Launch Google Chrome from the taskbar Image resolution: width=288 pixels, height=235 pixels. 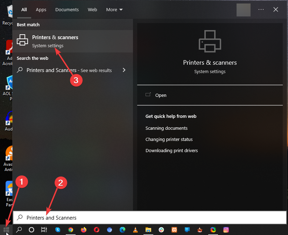tap(71, 230)
